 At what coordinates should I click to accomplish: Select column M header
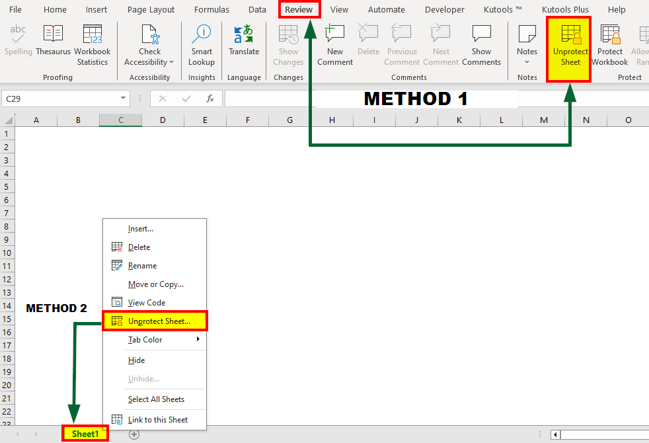pos(543,120)
